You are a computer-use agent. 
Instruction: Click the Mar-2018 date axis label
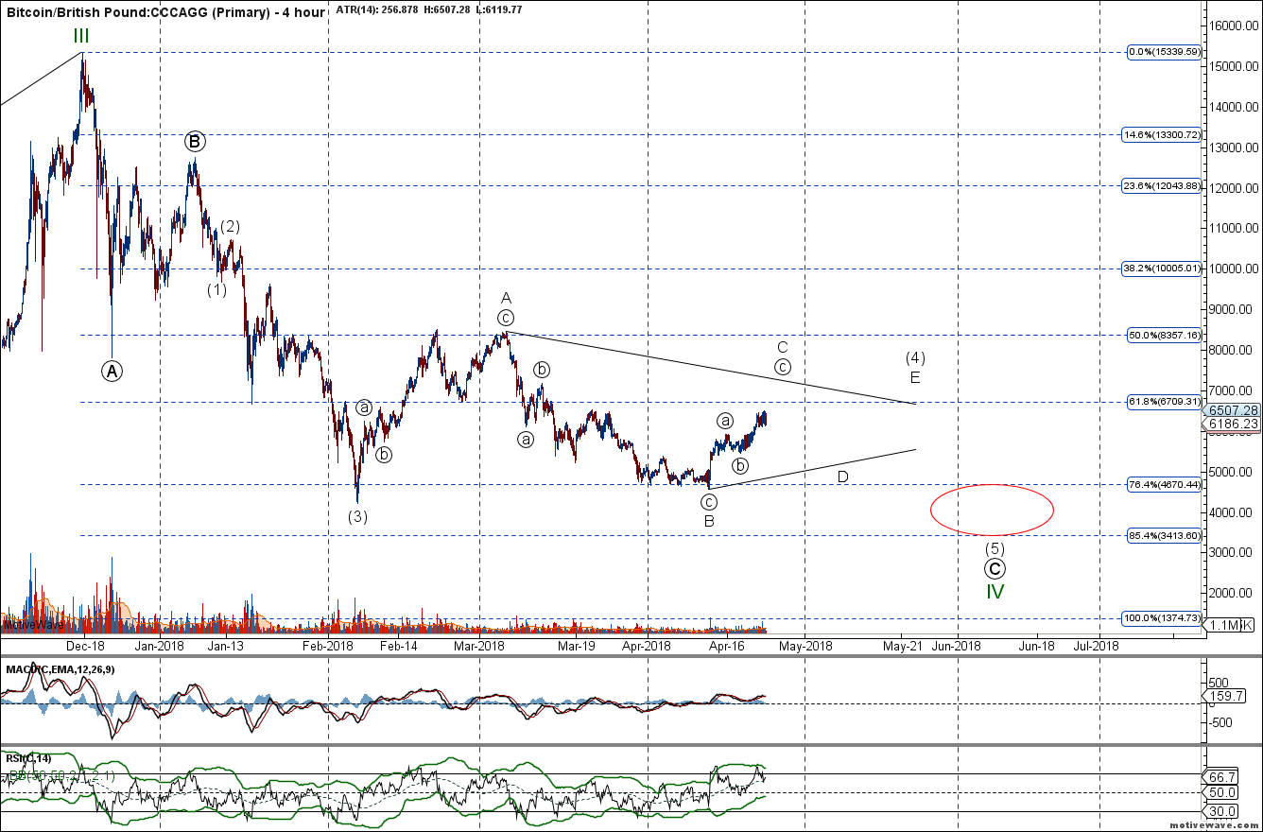coord(478,646)
